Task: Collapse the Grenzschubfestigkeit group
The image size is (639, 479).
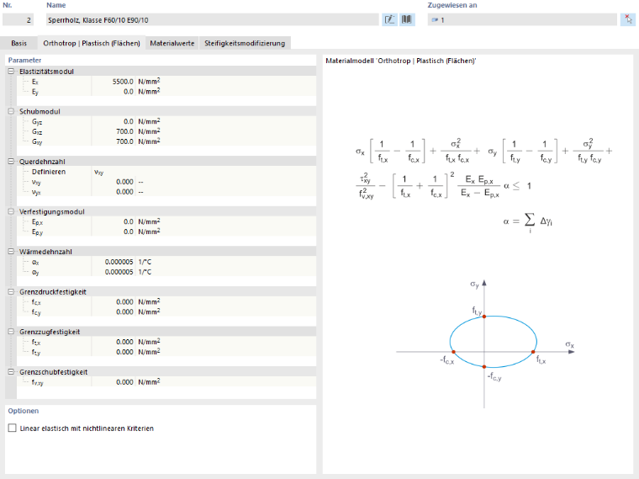Action: pyautogui.click(x=11, y=372)
